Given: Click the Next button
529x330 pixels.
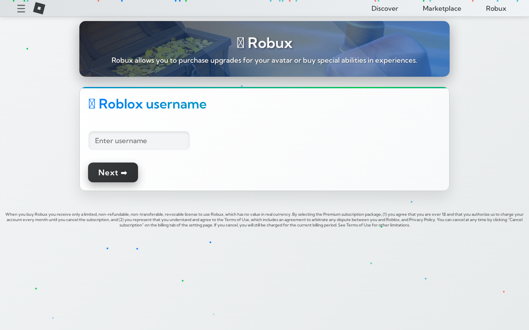Looking at the screenshot, I should [113, 172].
